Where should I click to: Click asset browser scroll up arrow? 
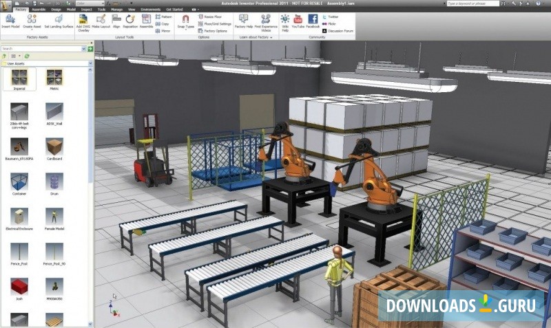[90, 70]
